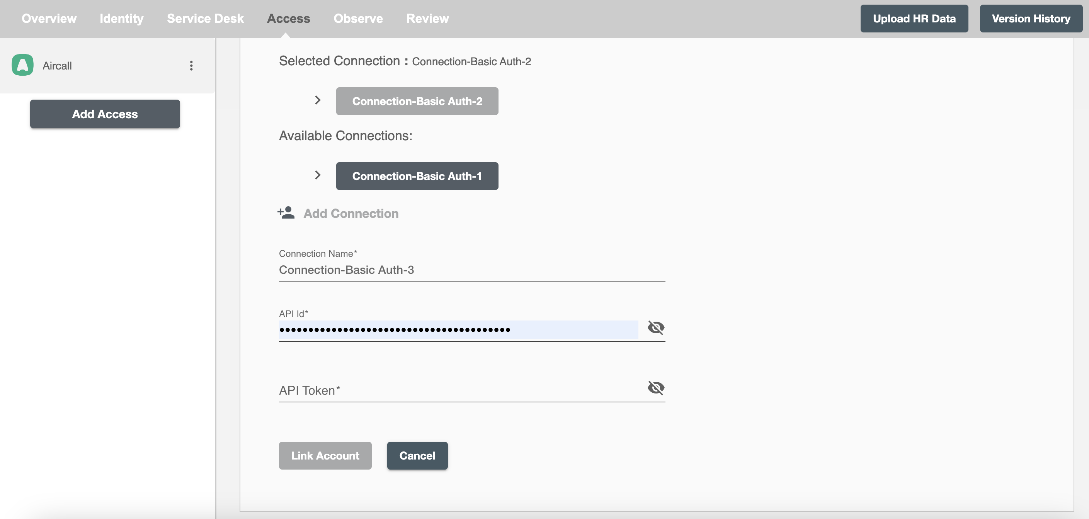This screenshot has width=1089, height=519.
Task: Toggle visibility of API Token field
Action: click(x=655, y=388)
